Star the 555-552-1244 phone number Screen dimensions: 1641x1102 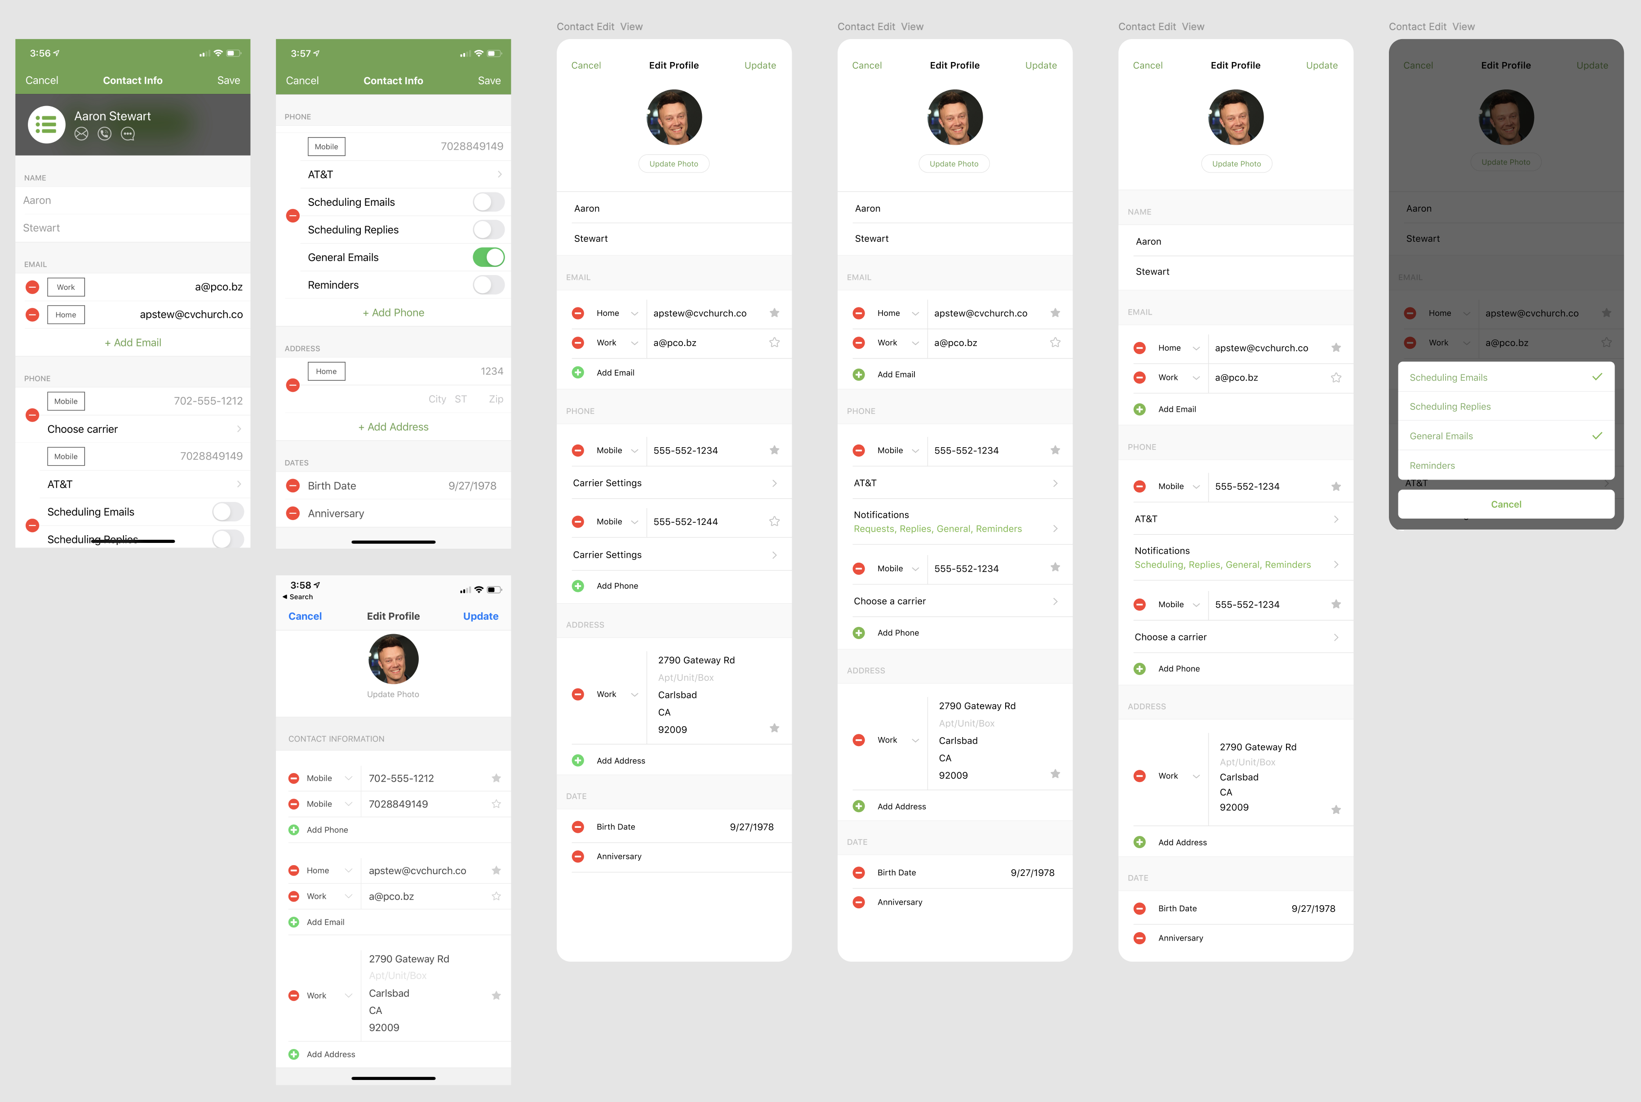pyautogui.click(x=774, y=521)
